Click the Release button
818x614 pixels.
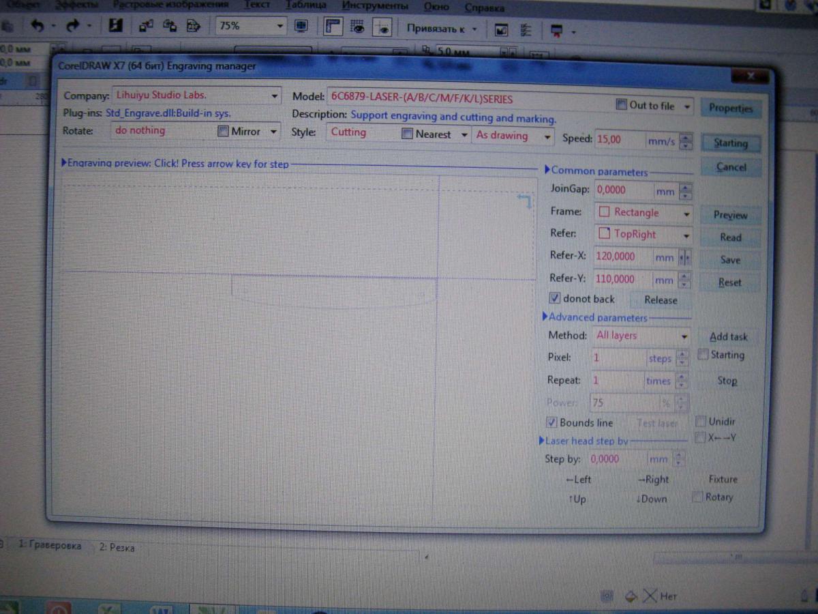(661, 300)
